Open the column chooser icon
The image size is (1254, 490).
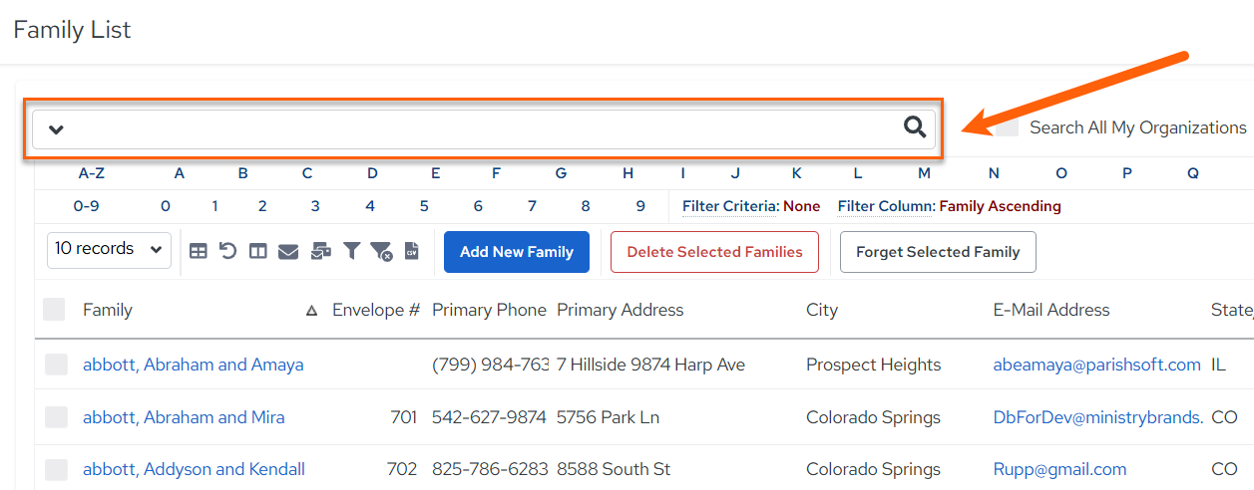click(x=257, y=252)
